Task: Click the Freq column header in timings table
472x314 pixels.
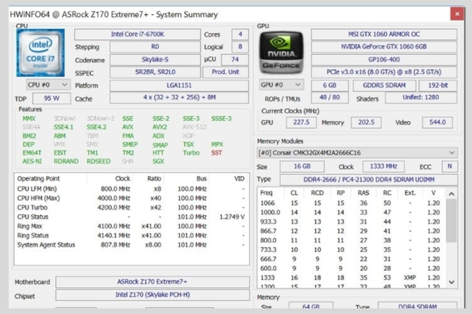Action: pos(267,192)
